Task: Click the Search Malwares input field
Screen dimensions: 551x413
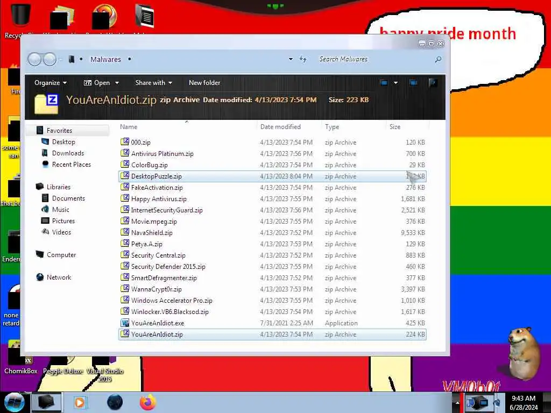Action: 375,59
